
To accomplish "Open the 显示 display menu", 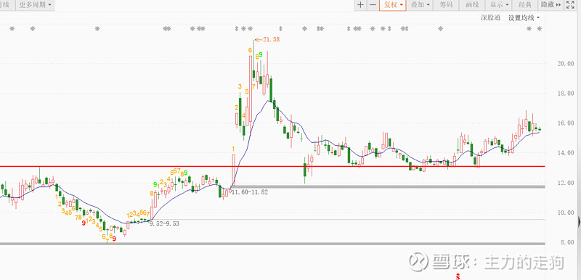I will point(499,5).
